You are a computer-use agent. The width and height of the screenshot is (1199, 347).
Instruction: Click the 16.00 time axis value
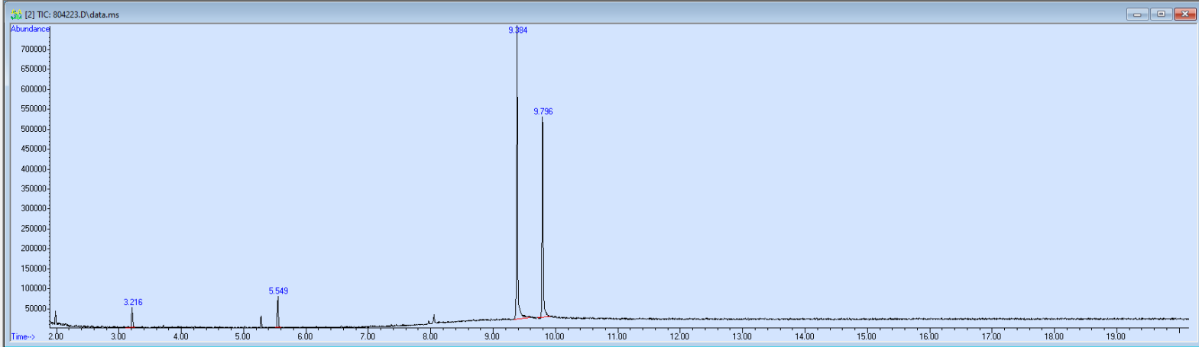tap(929, 336)
